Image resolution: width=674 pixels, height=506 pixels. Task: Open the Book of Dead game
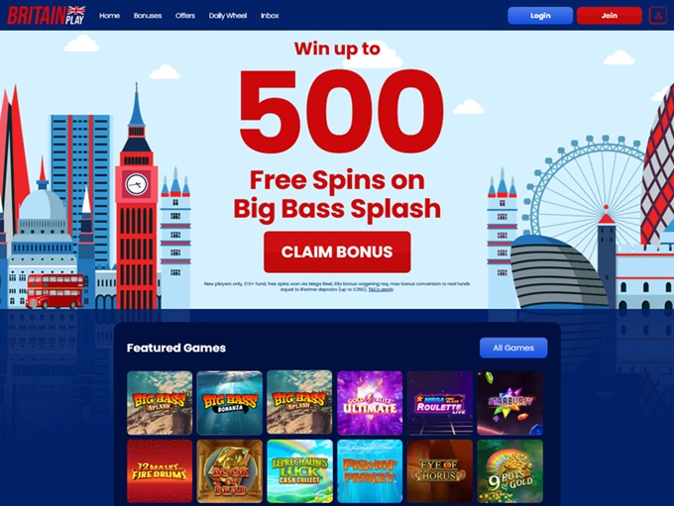[230, 471]
